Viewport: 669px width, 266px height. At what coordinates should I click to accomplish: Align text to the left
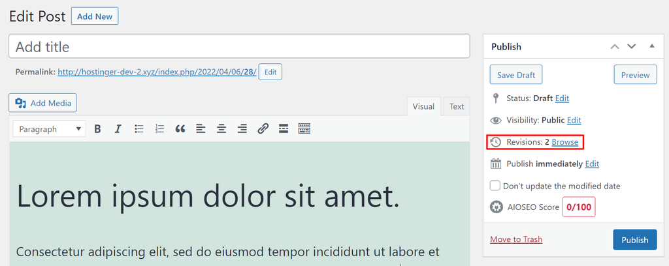pos(201,129)
